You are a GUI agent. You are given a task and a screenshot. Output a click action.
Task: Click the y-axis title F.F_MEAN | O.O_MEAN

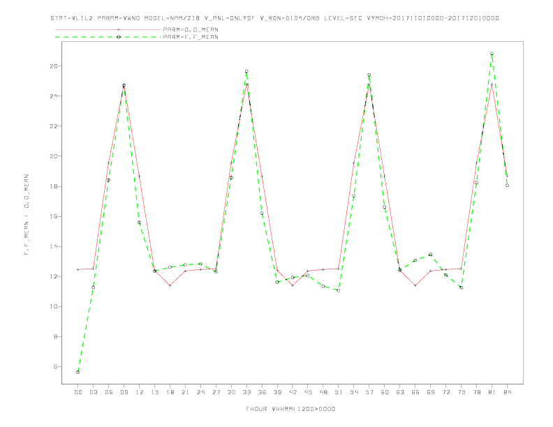point(27,215)
